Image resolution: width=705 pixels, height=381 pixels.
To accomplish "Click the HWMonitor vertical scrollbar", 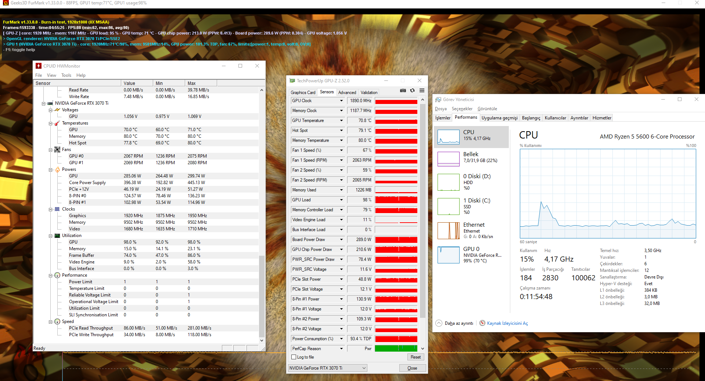I will click(x=262, y=215).
